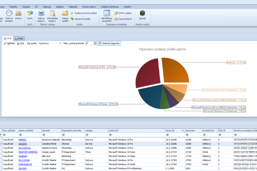Open Uživatelské sestavy icon
Image resolution: width=257 pixels, height=171 pixels.
point(52,13)
